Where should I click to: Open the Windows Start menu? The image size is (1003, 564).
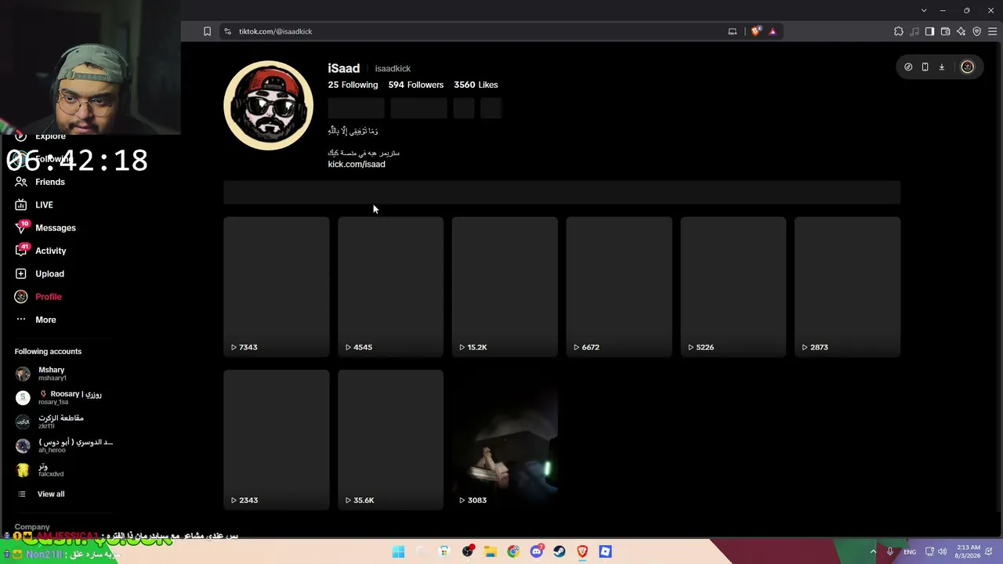(x=398, y=551)
